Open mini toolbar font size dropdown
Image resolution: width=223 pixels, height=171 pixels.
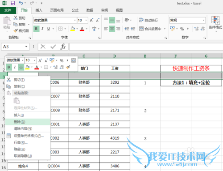(34, 60)
